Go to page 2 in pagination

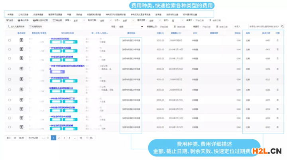click(59, 137)
